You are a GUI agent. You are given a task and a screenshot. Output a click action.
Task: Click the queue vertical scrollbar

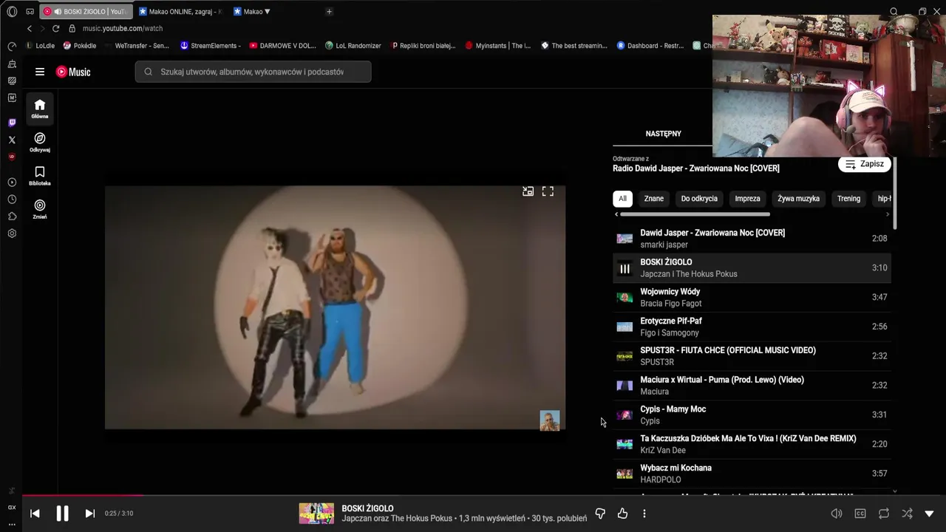click(895, 192)
